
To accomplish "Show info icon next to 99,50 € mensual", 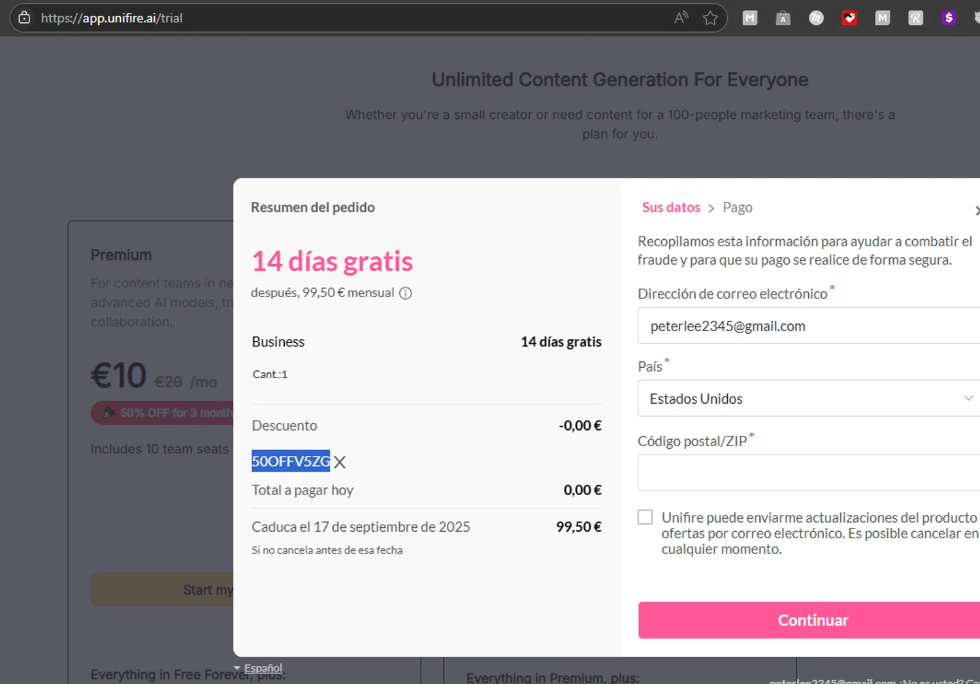I will (x=406, y=293).
